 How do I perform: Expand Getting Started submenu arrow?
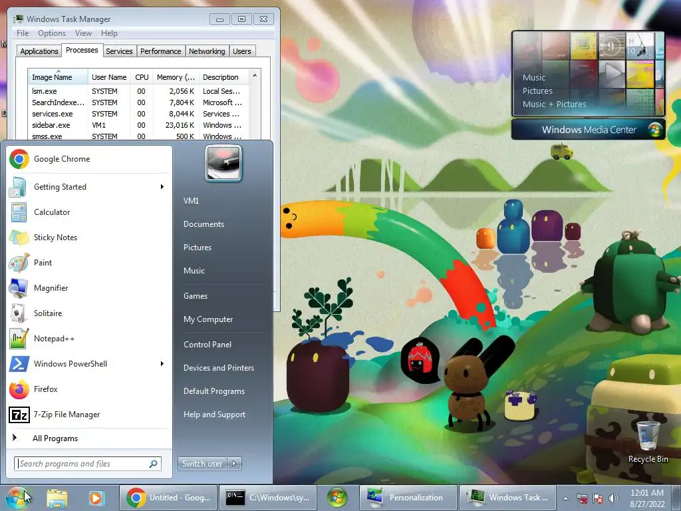pos(162,187)
